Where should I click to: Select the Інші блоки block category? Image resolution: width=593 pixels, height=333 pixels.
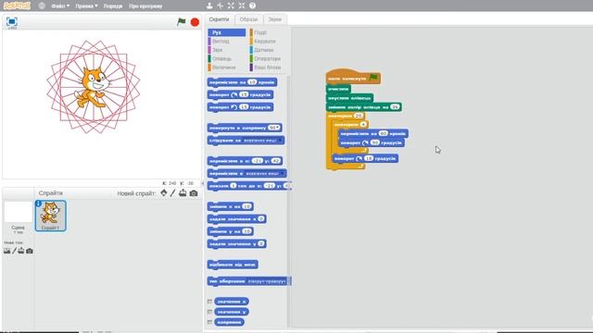(x=268, y=68)
